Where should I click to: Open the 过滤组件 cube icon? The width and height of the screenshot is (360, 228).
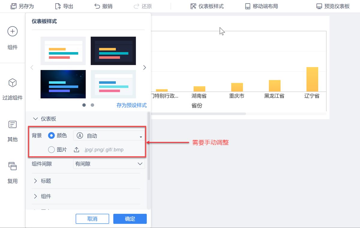tap(13, 83)
